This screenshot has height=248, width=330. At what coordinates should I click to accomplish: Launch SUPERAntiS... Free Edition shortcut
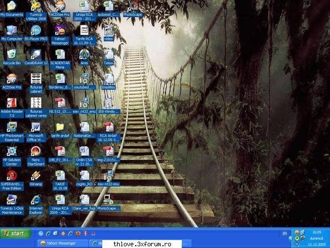point(11,180)
